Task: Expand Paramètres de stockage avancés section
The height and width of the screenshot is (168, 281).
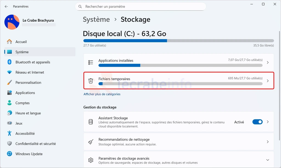Action: click(268, 160)
